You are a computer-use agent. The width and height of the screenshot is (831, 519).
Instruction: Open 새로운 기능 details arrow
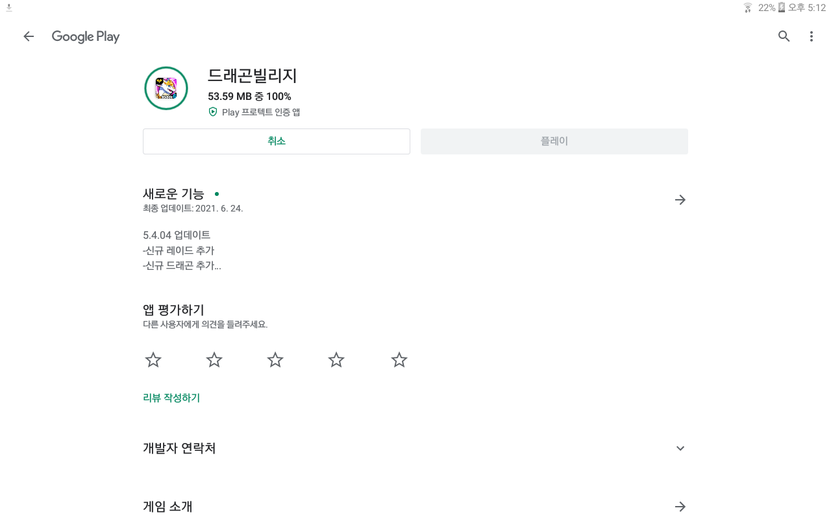(x=680, y=200)
